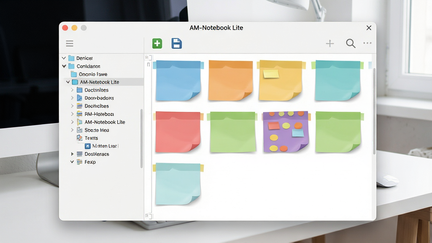Viewport: 432px width, 243px height.
Task: Select the Malten Lrer item label
Action: 105,146
